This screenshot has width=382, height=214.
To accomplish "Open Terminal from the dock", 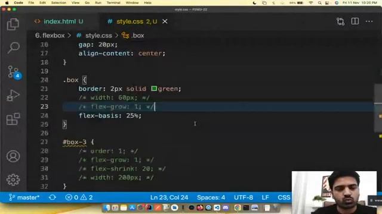I will [246, 207].
